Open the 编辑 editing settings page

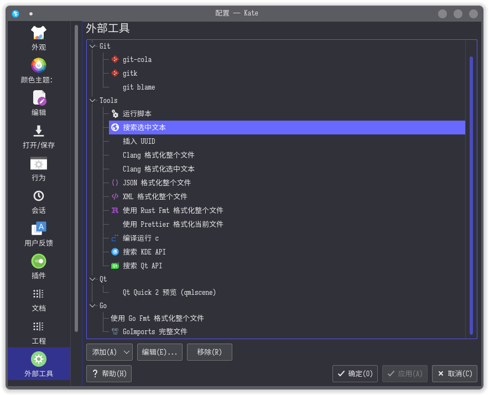[39, 103]
